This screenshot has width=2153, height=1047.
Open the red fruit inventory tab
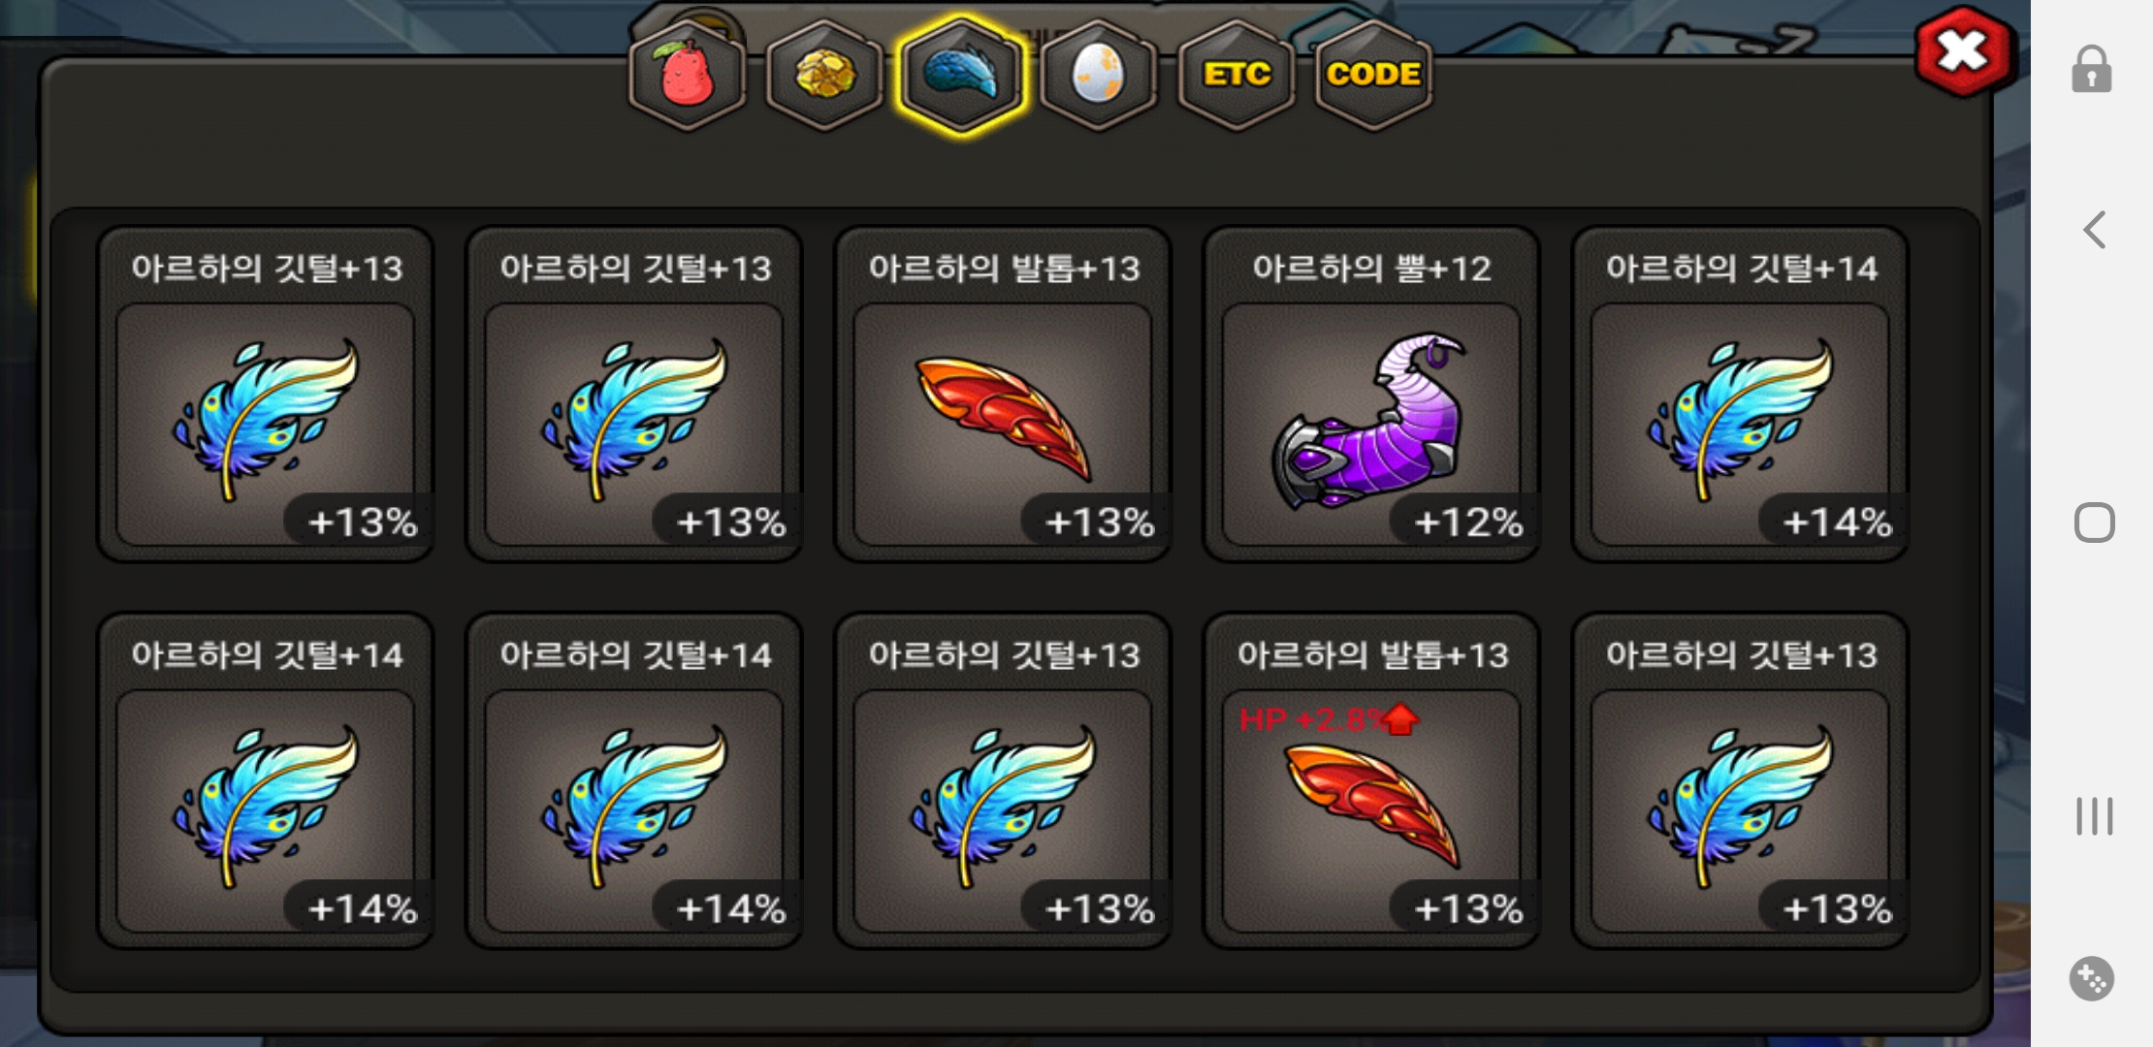[x=687, y=76]
